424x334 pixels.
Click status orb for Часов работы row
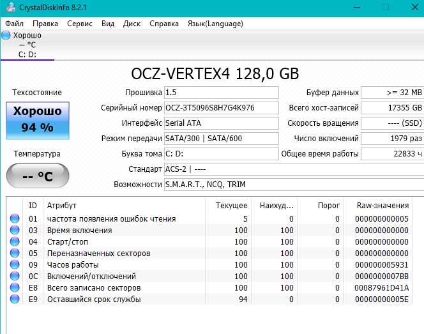pos(15,265)
